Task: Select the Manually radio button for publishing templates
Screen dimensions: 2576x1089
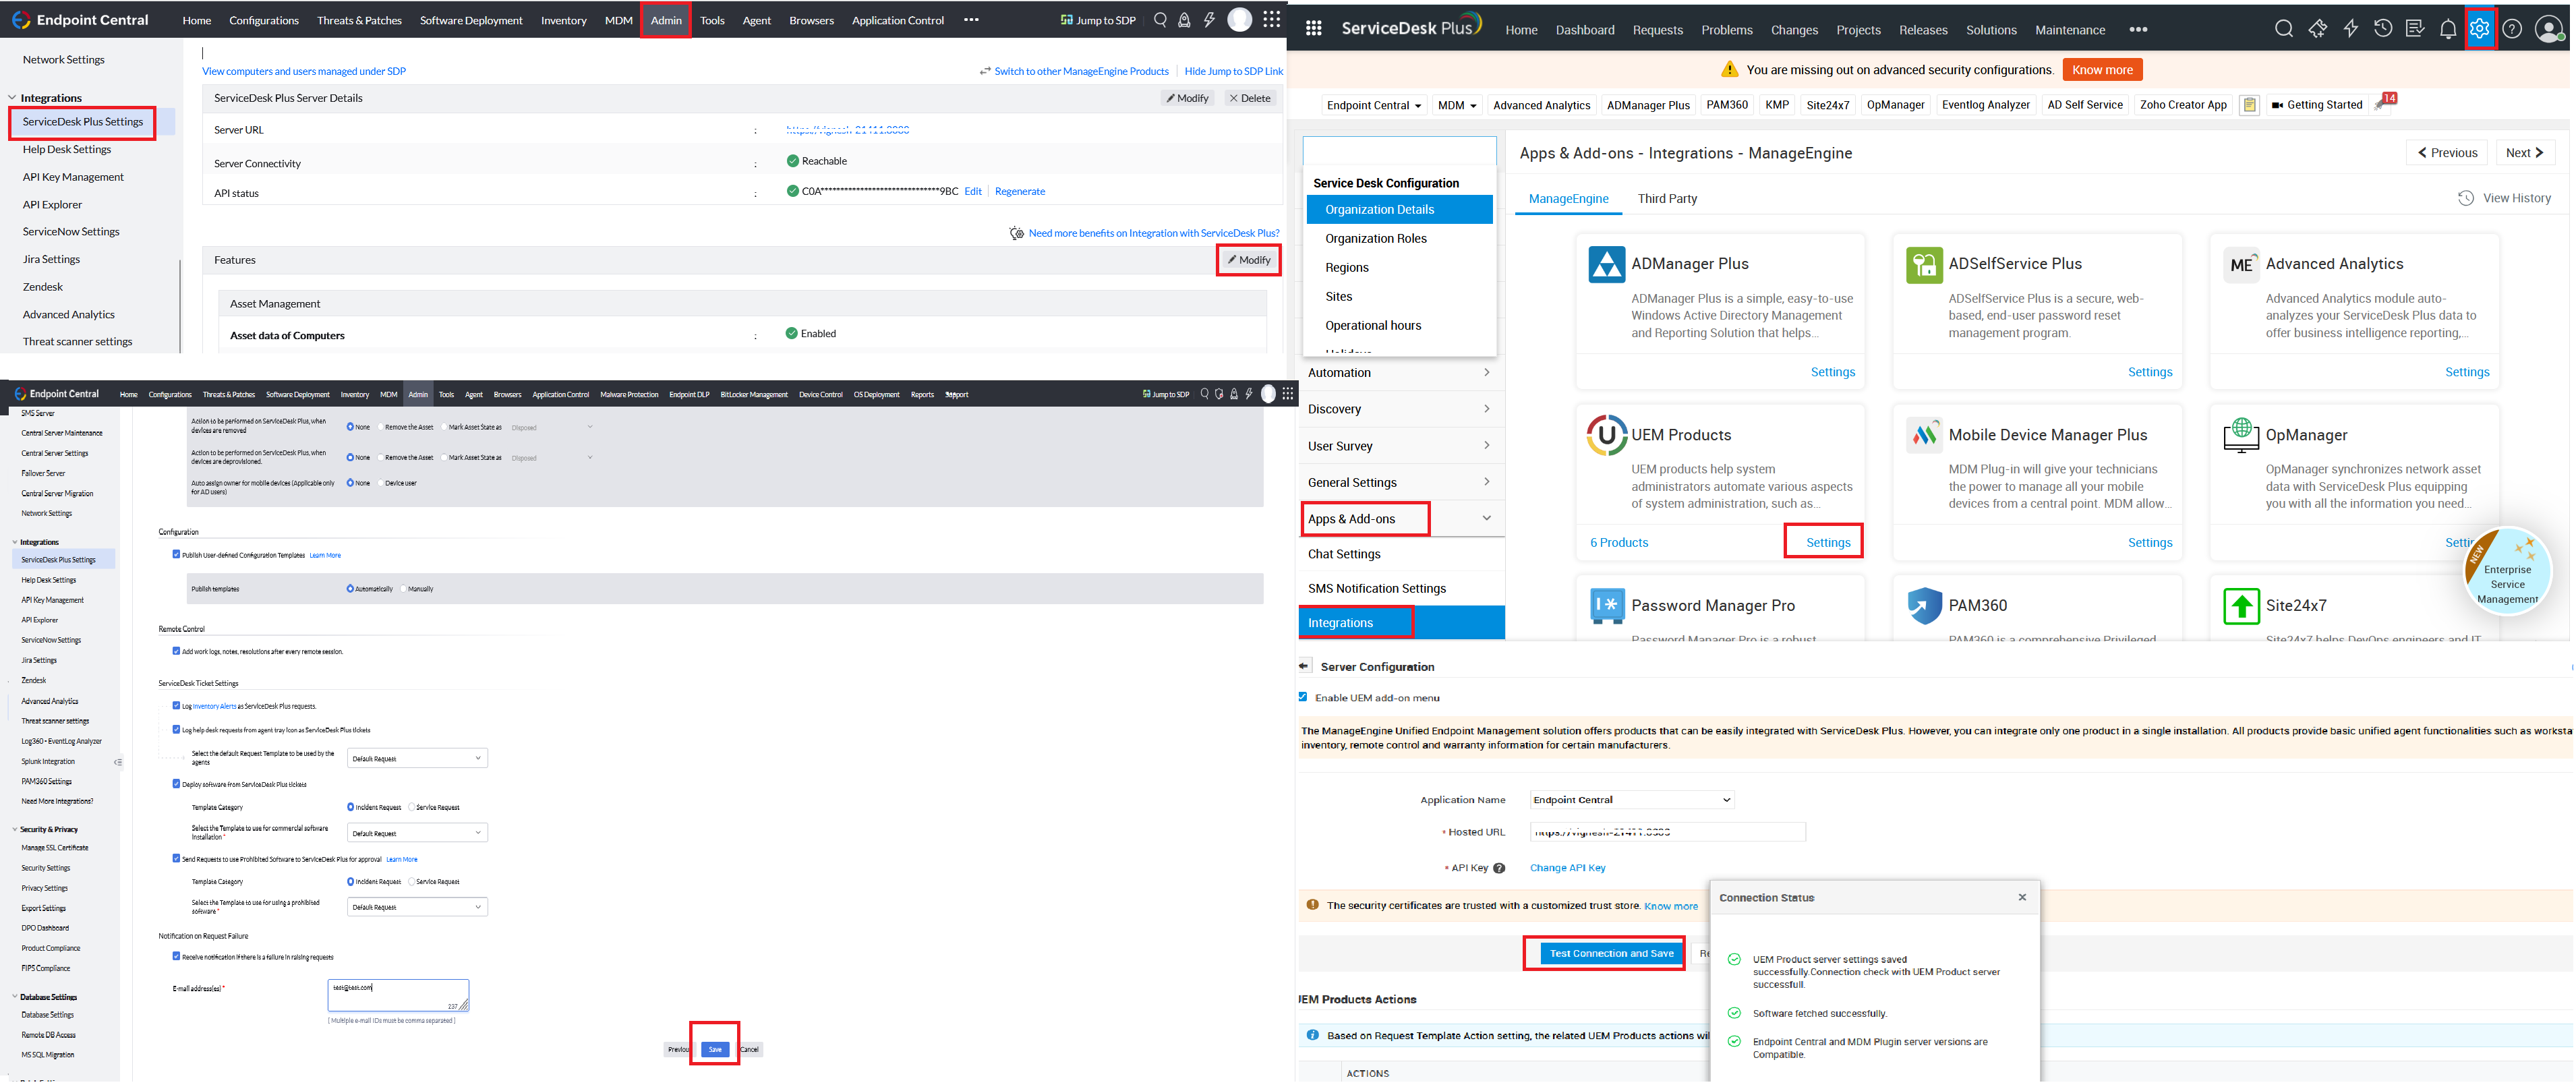Action: coord(403,588)
